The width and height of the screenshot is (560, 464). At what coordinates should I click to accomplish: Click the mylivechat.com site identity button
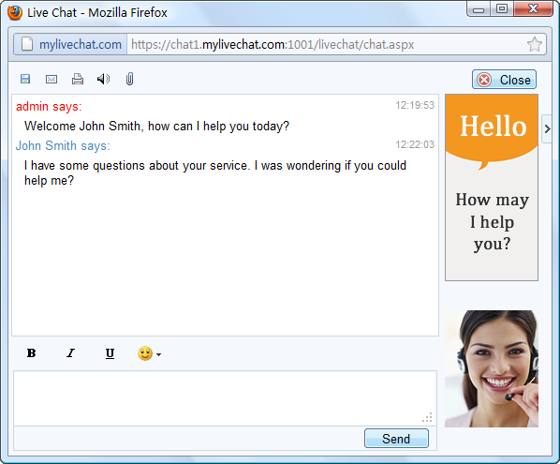pyautogui.click(x=71, y=45)
